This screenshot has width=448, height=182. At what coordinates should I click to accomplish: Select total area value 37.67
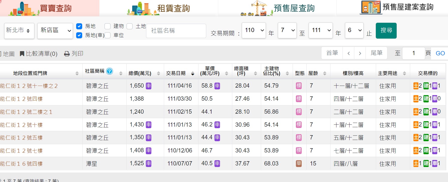242,163
